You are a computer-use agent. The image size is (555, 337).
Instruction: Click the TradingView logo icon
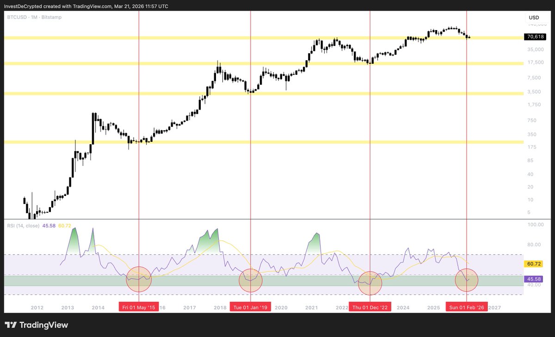point(10,325)
